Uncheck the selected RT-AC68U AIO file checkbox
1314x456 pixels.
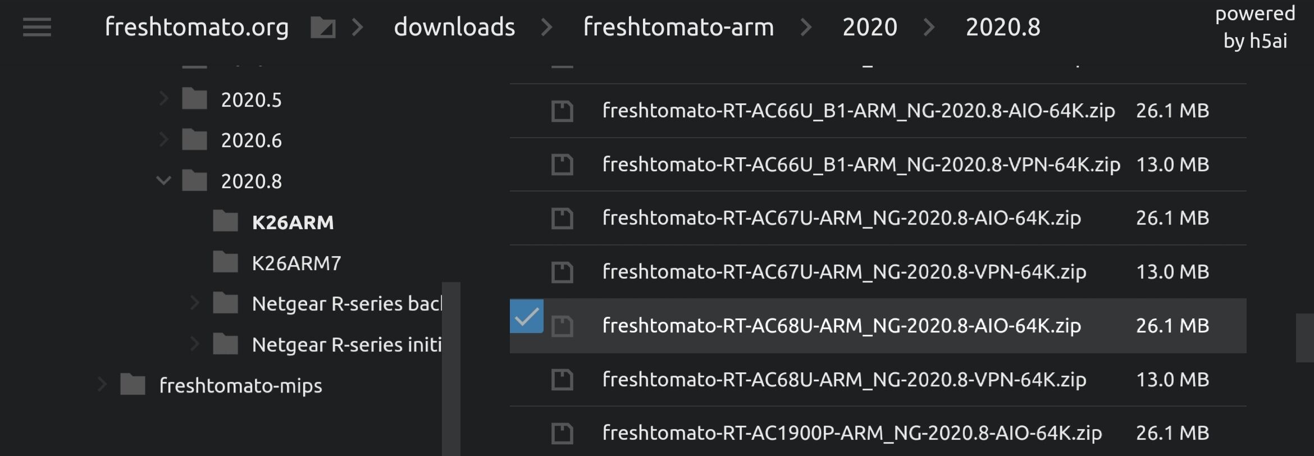coord(527,317)
